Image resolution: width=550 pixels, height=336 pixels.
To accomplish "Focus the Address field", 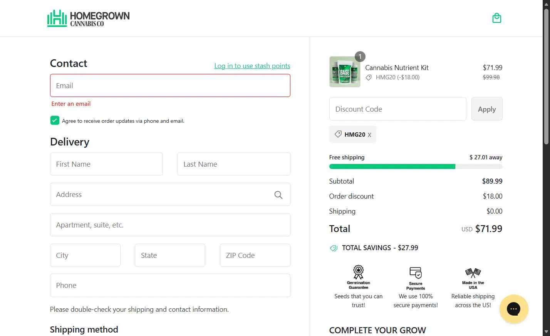I will (x=170, y=194).
